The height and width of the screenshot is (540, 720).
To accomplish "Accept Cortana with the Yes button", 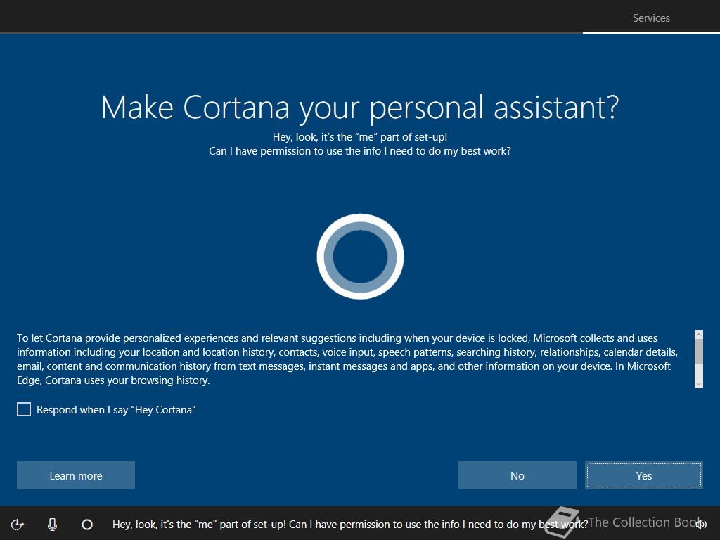I will [644, 475].
